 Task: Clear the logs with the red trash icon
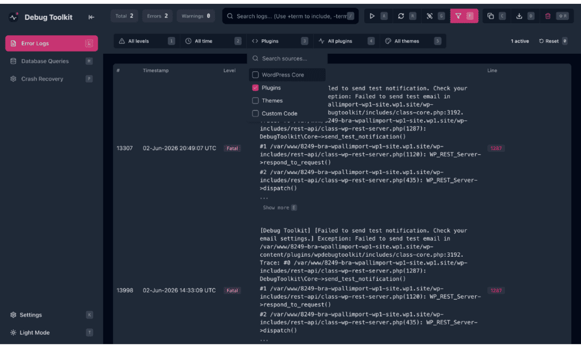pyautogui.click(x=548, y=16)
